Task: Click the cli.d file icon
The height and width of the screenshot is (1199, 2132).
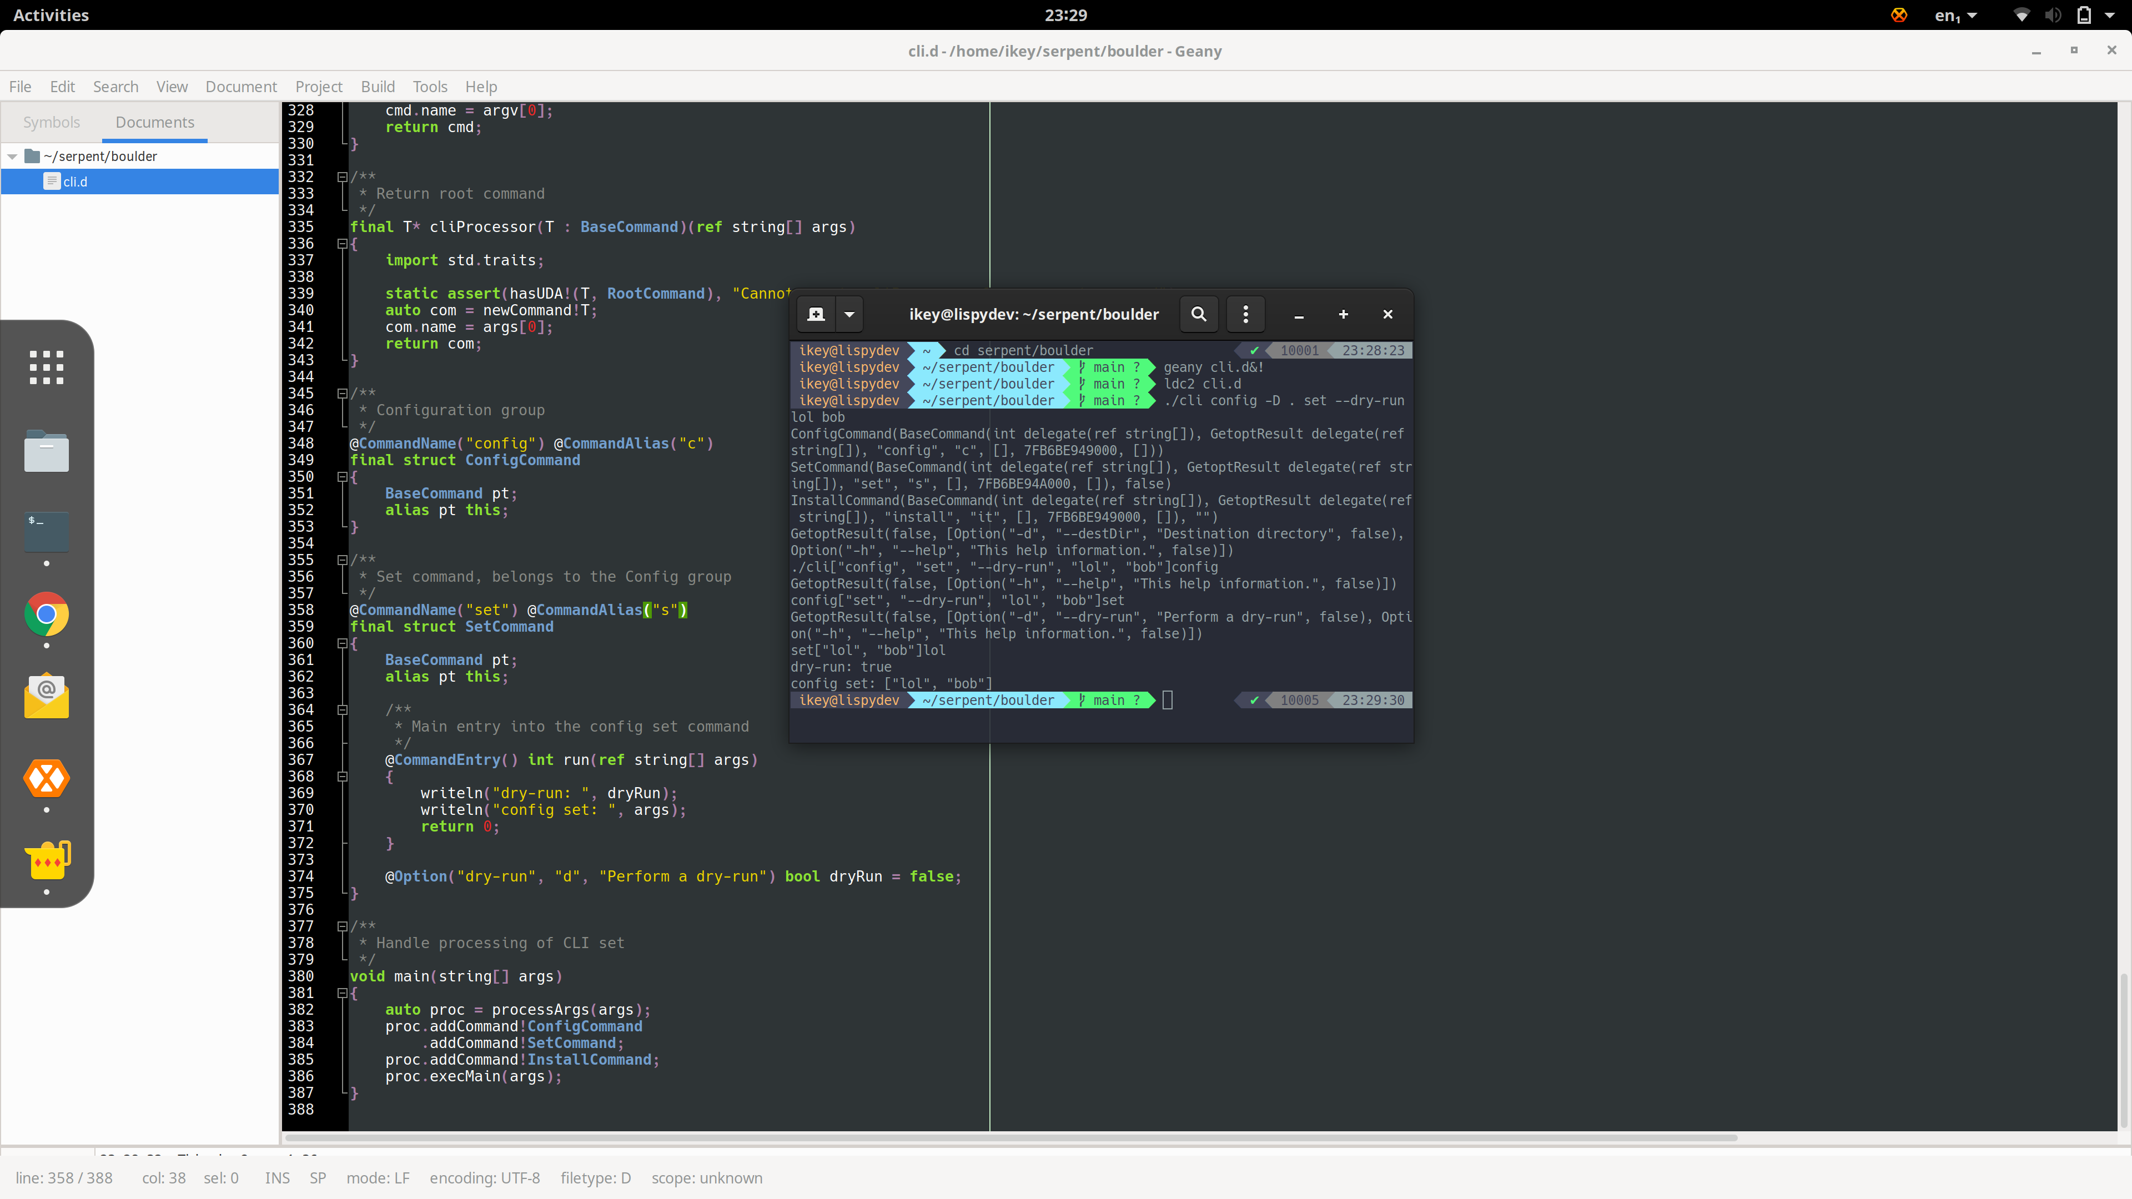Action: 51,182
